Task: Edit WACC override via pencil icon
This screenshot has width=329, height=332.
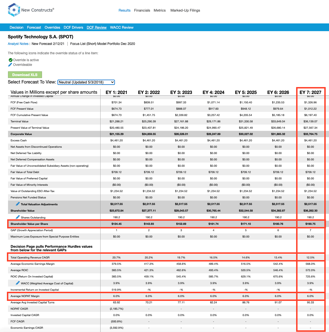Action: [18, 283]
